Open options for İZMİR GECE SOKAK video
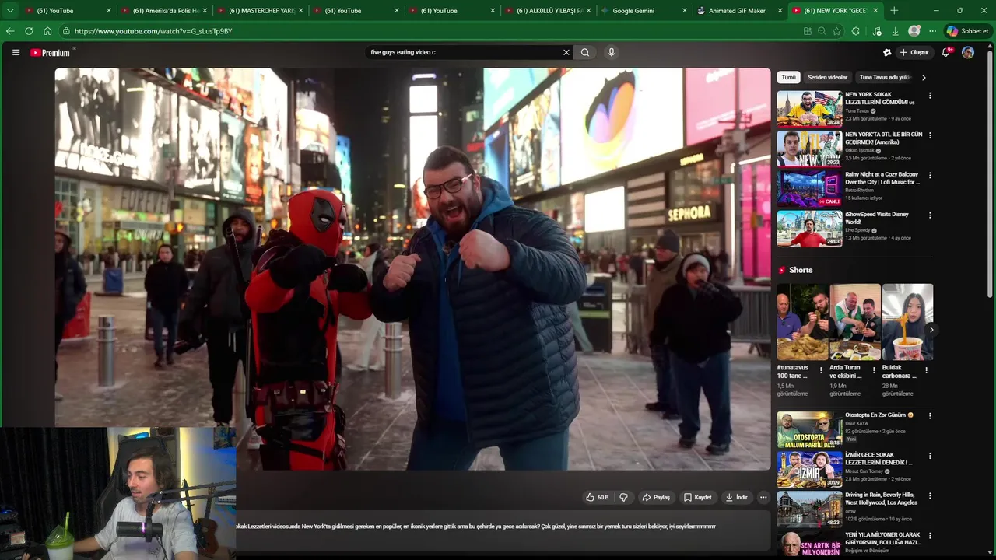The height and width of the screenshot is (560, 996). (929, 456)
